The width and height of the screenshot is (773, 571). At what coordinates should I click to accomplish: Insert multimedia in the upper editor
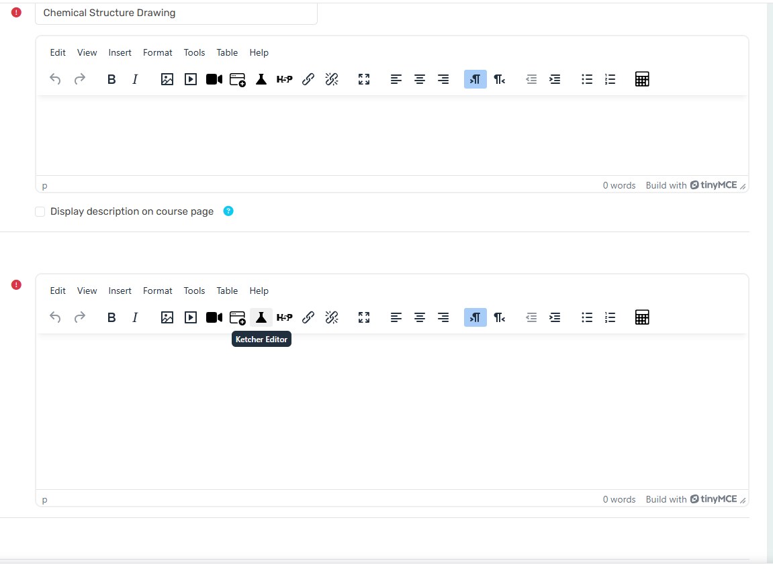point(191,79)
